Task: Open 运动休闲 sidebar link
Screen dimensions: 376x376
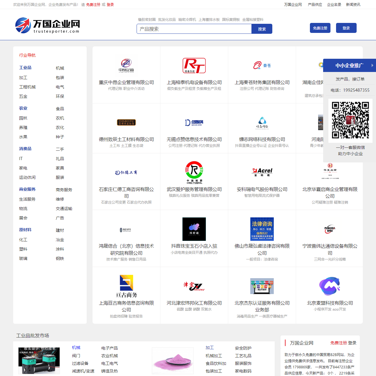Action: 27,177
